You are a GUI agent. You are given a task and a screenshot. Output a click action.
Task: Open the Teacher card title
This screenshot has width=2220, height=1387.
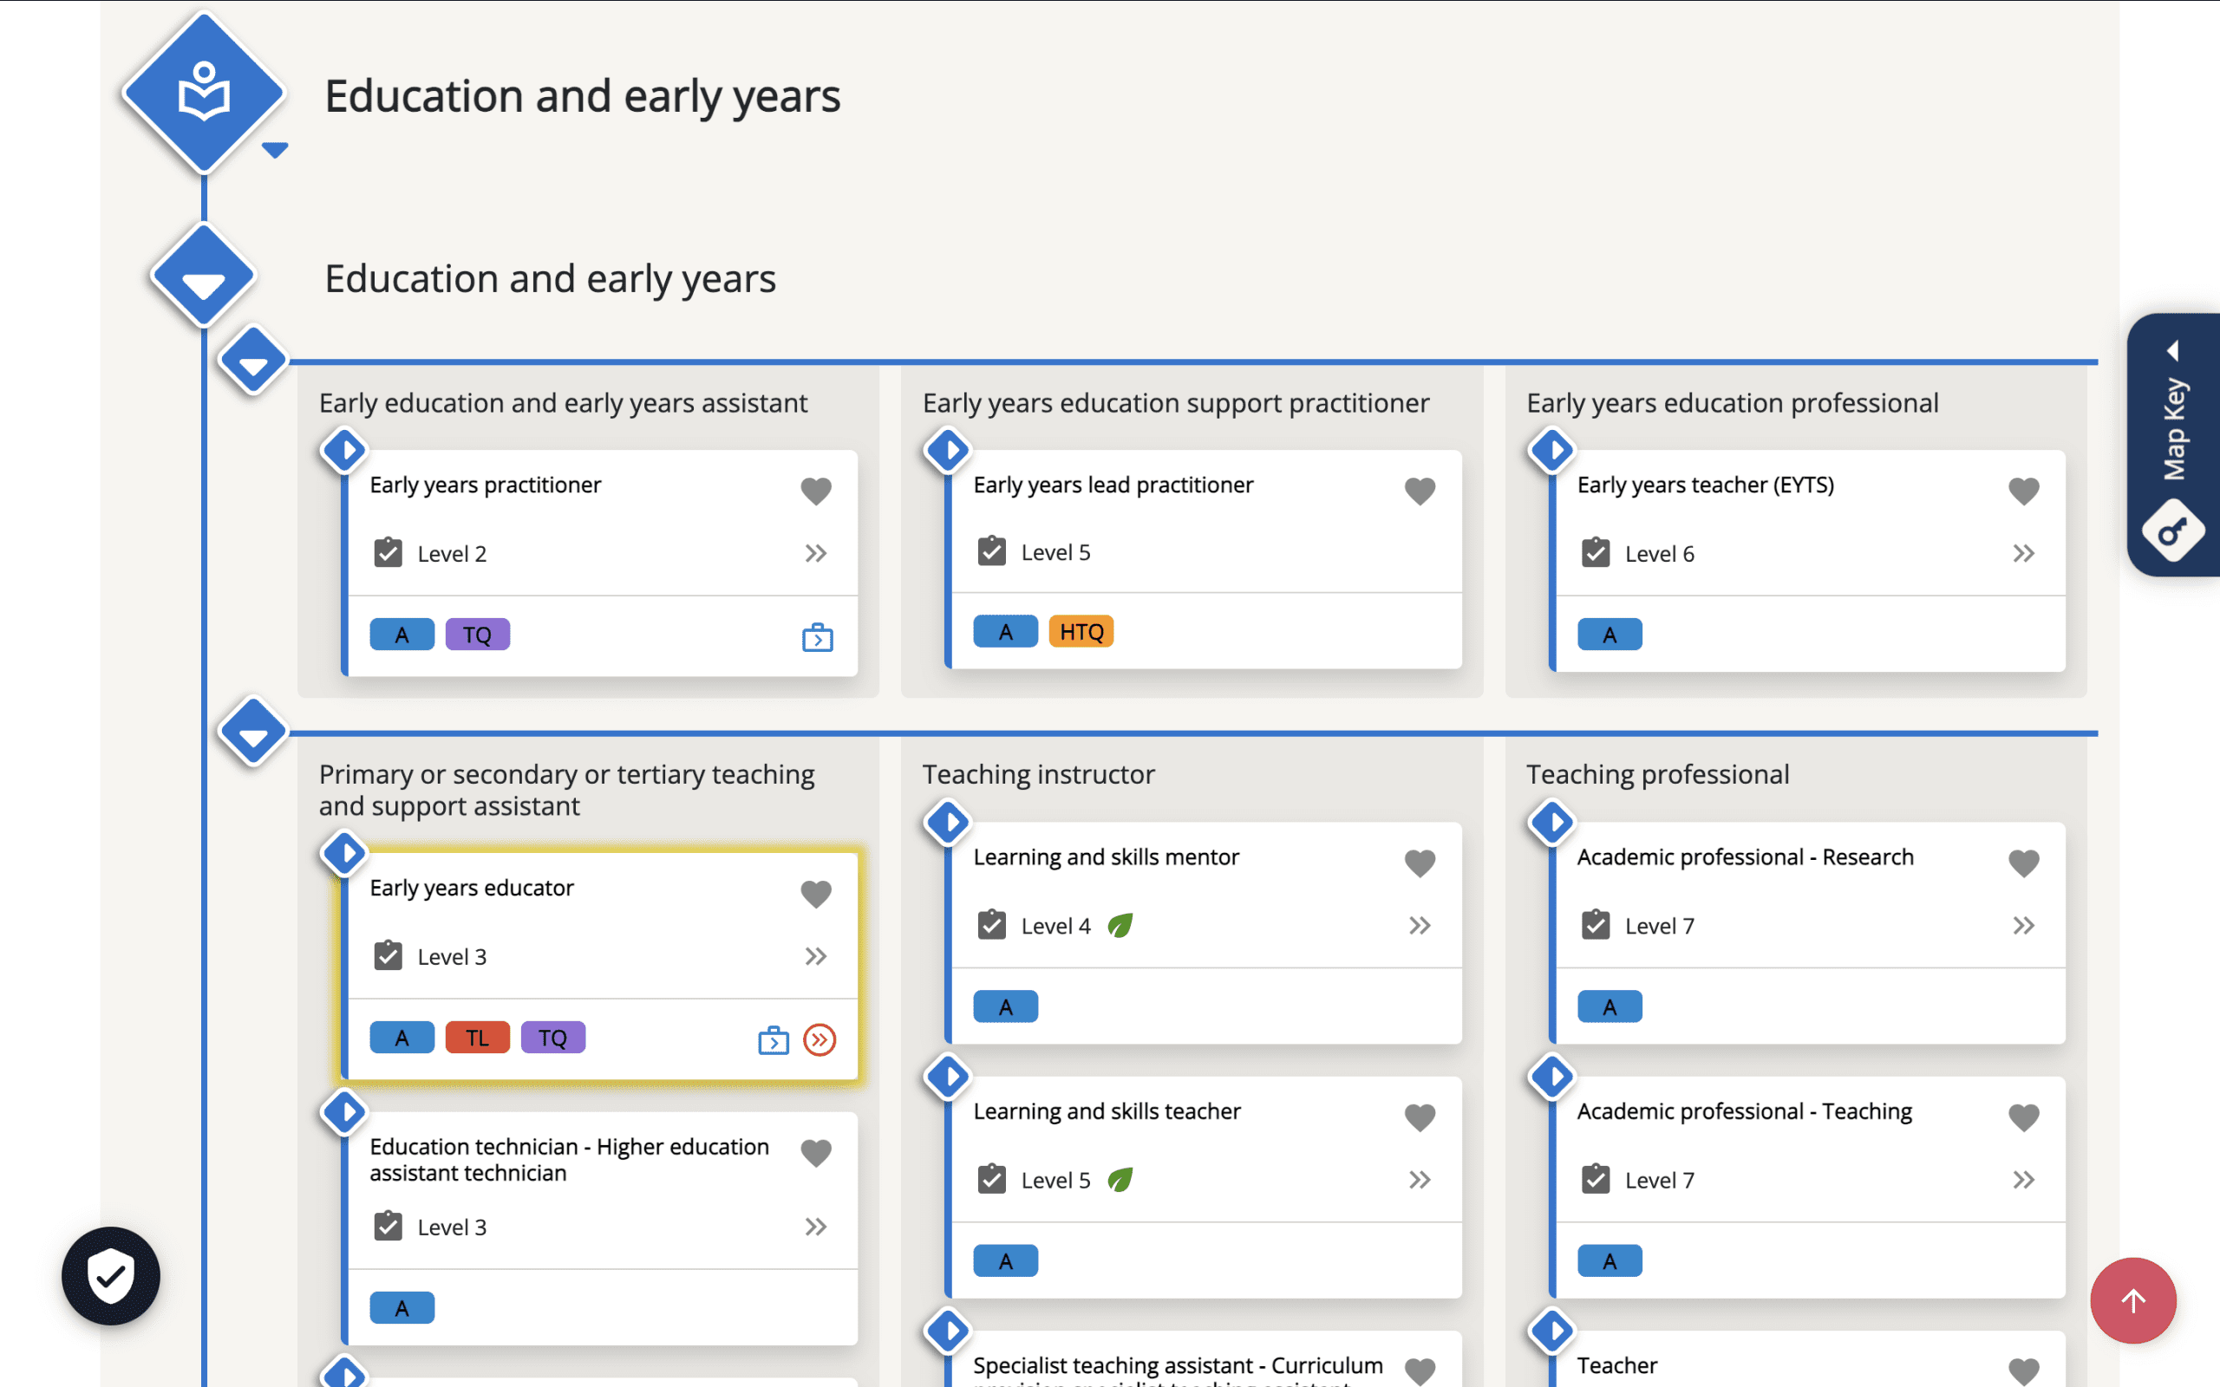pos(1616,1365)
